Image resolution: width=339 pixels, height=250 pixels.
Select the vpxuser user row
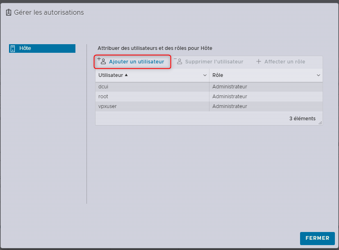coord(107,106)
